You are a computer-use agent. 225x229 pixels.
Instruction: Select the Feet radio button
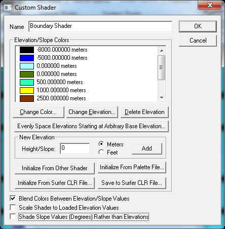(101, 152)
